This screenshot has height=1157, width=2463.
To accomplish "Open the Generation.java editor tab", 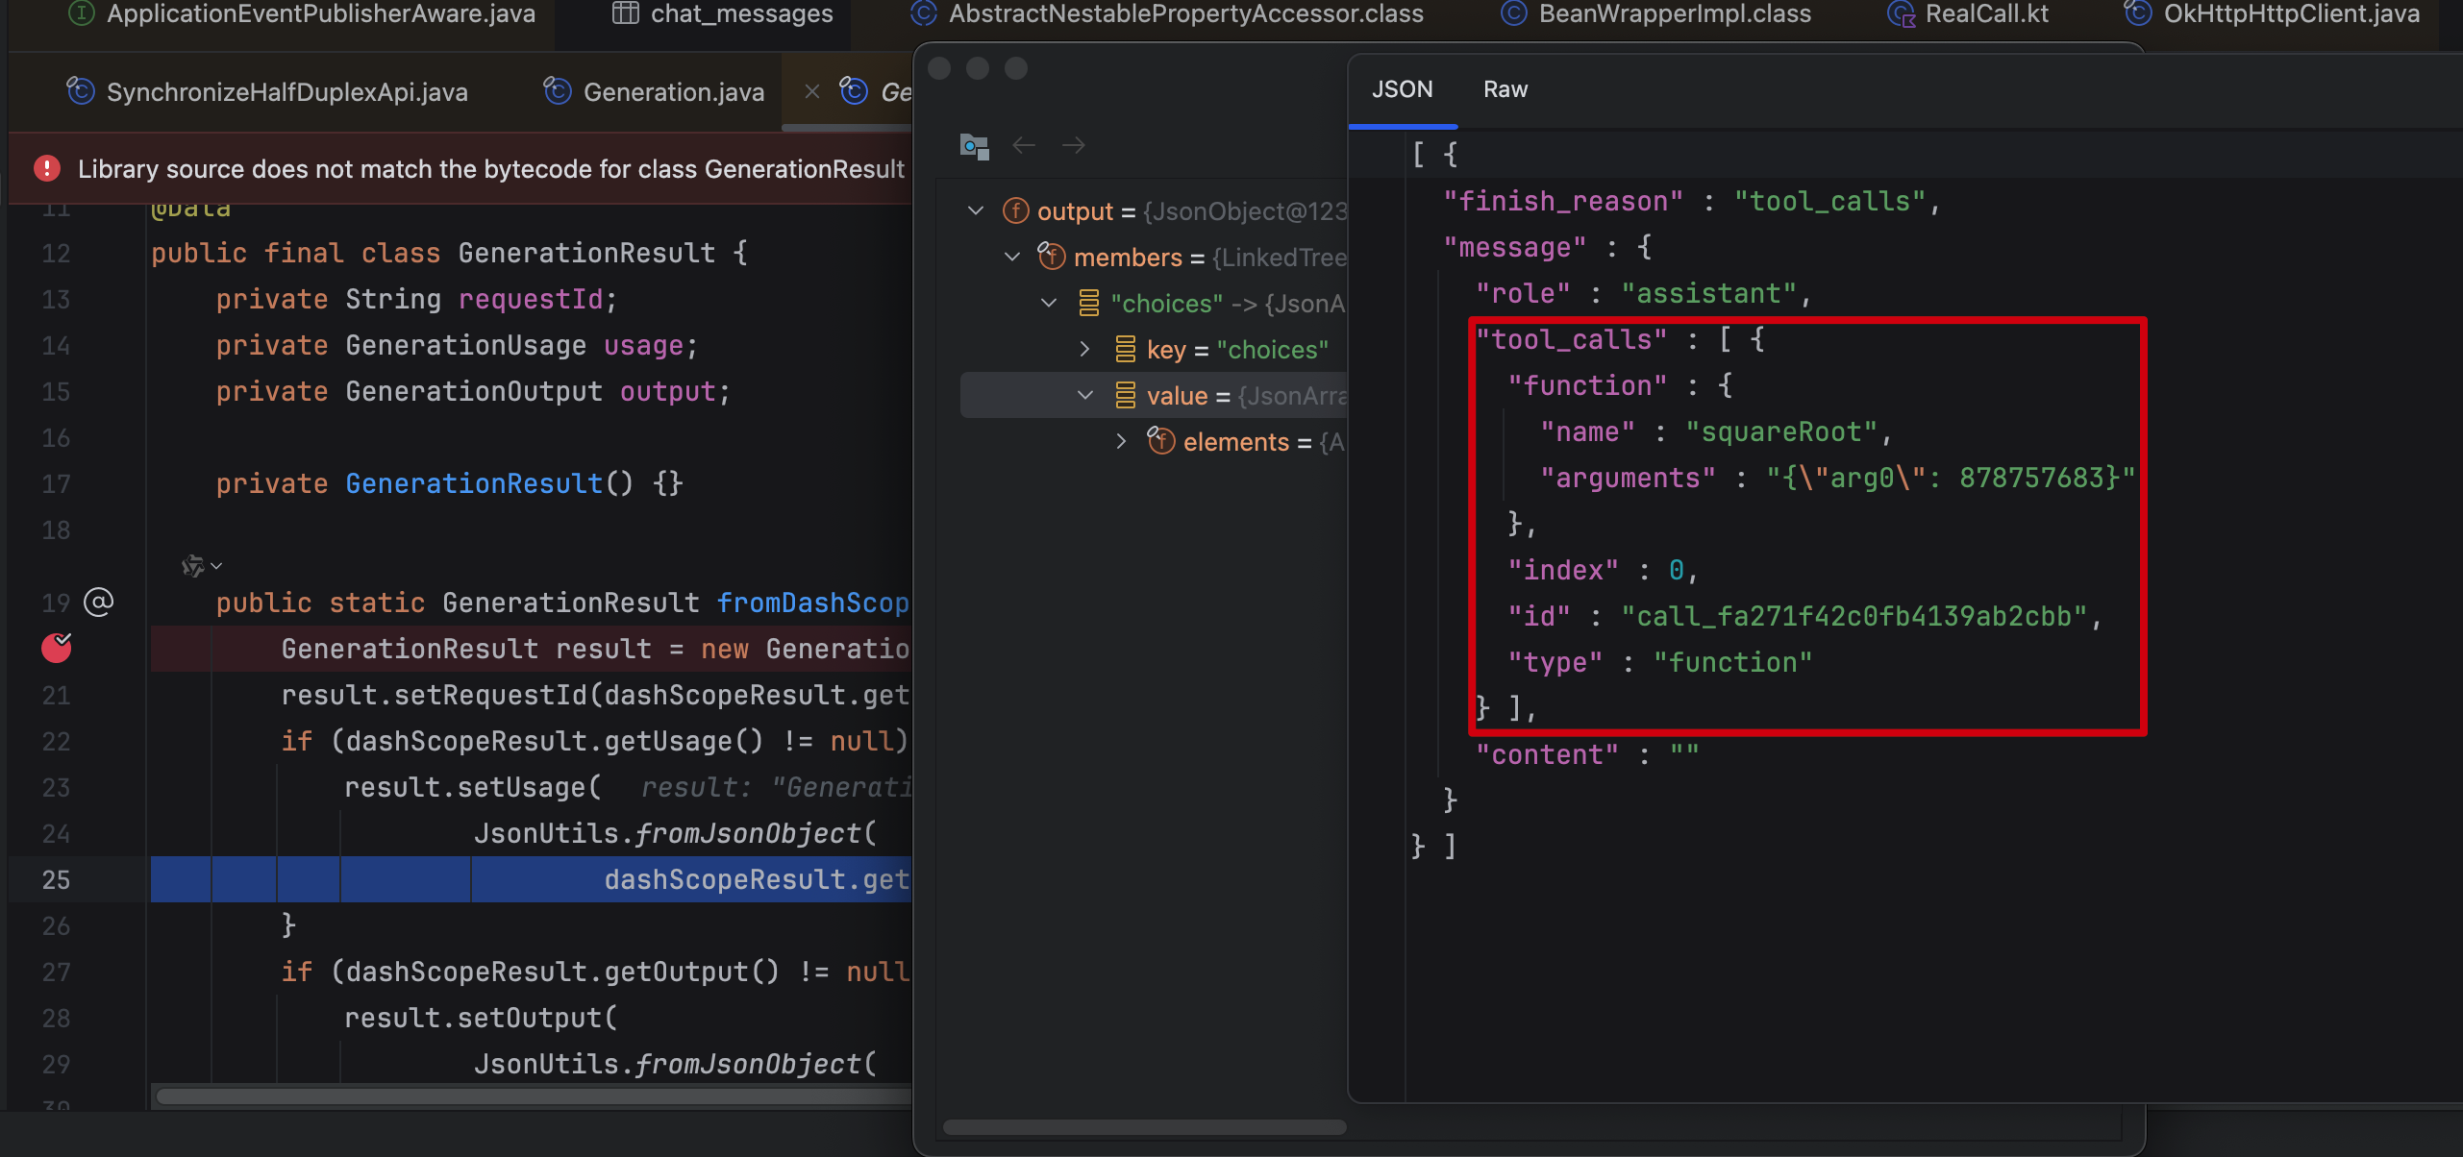I will coord(673,92).
